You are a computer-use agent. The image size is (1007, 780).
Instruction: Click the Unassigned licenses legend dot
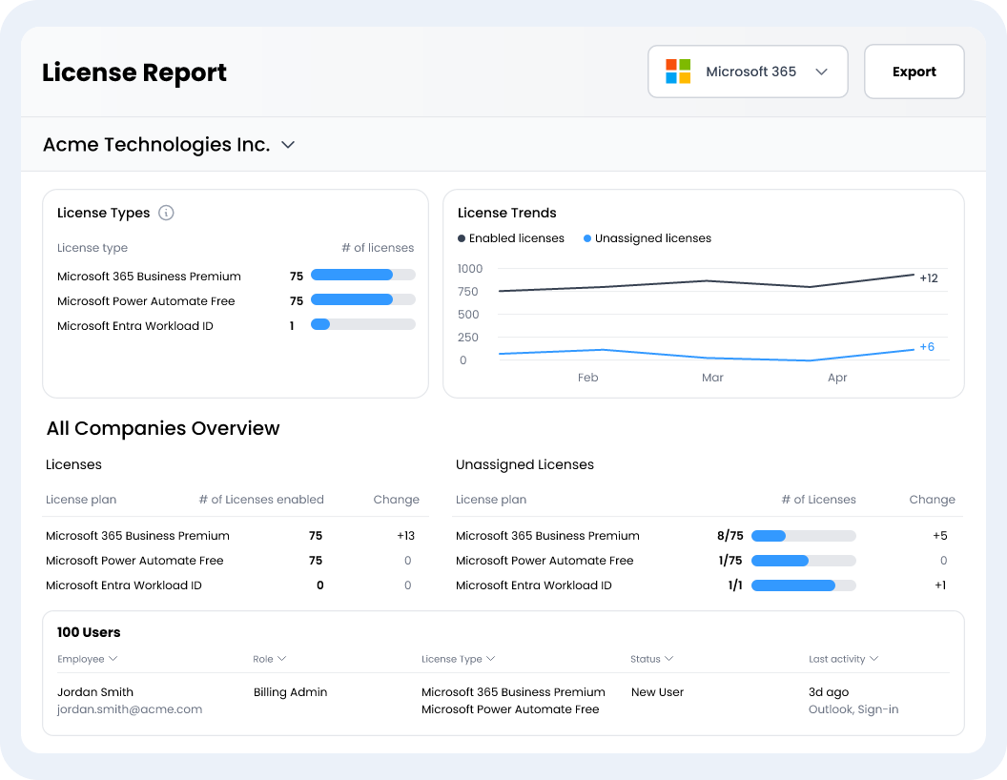tap(587, 238)
